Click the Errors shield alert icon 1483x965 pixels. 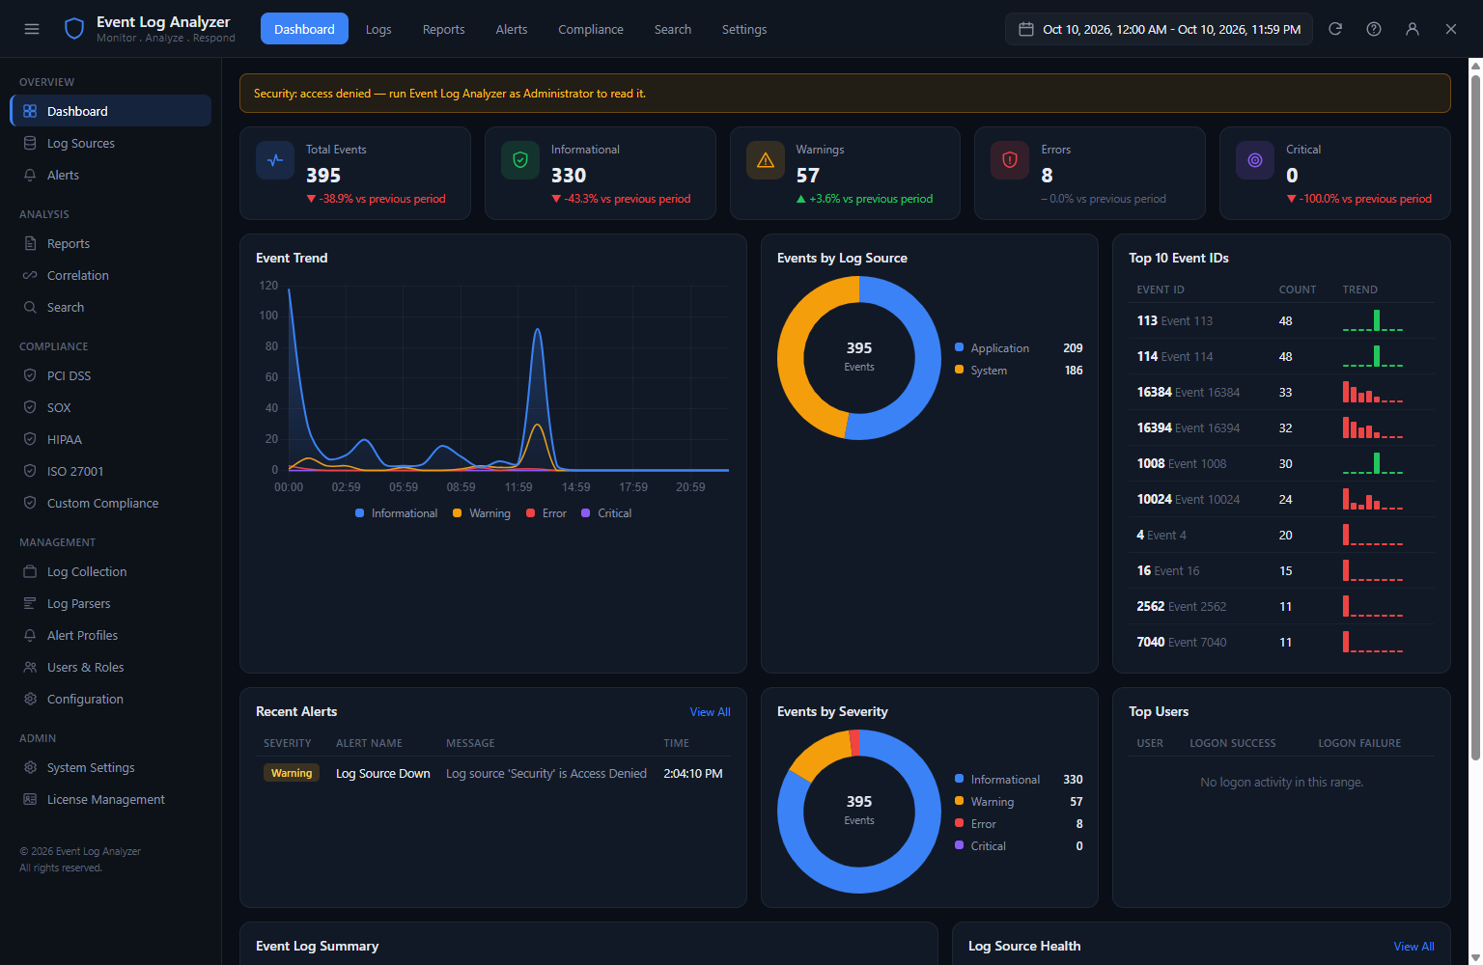(1010, 160)
